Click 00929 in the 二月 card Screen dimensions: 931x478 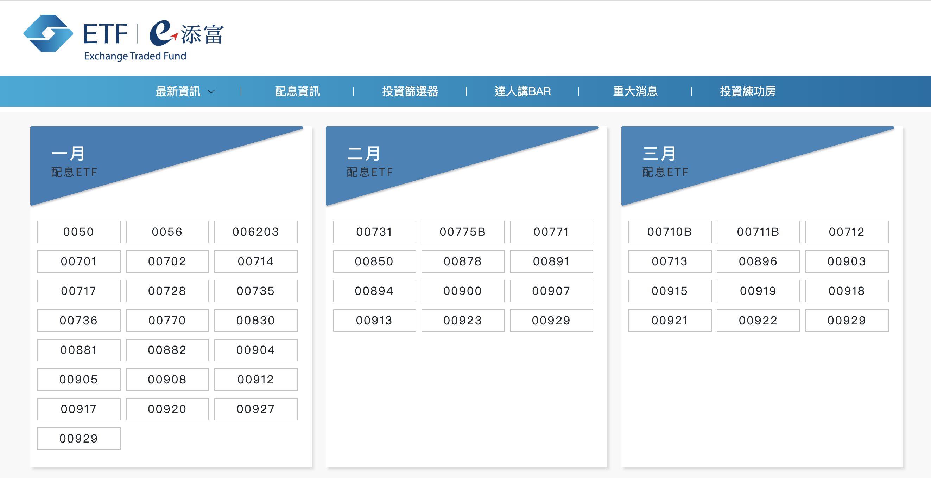(551, 321)
